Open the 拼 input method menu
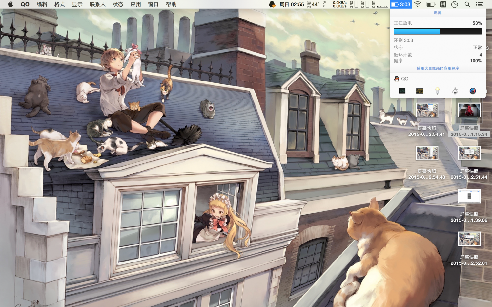 443,4
